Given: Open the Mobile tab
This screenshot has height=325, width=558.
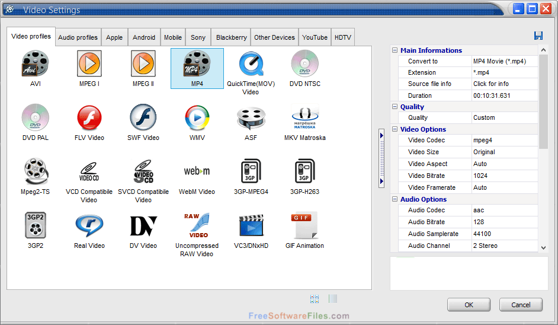Looking at the screenshot, I should coord(172,37).
